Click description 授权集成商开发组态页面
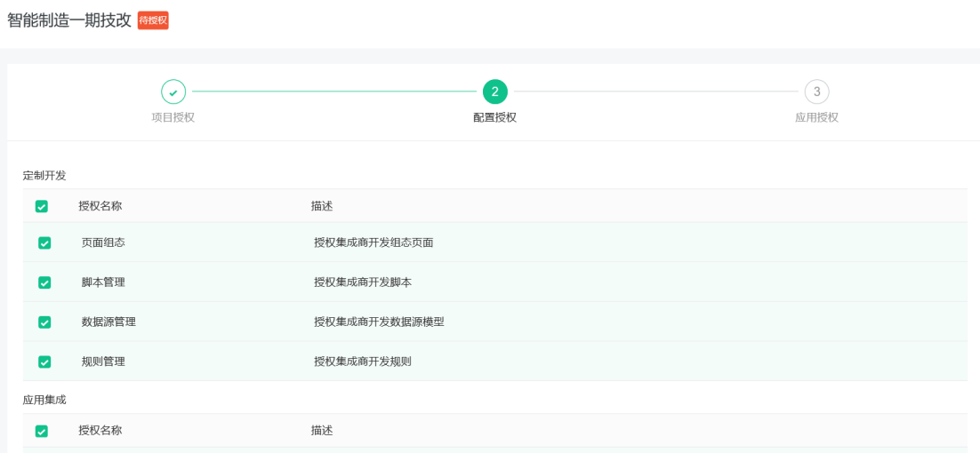Image resolution: width=980 pixels, height=453 pixels. pos(374,242)
